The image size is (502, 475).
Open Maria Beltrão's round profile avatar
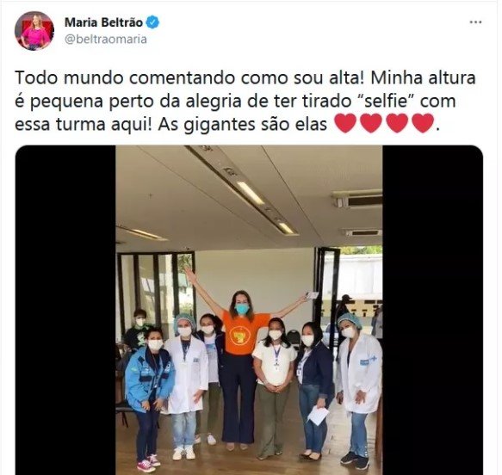(x=34, y=31)
